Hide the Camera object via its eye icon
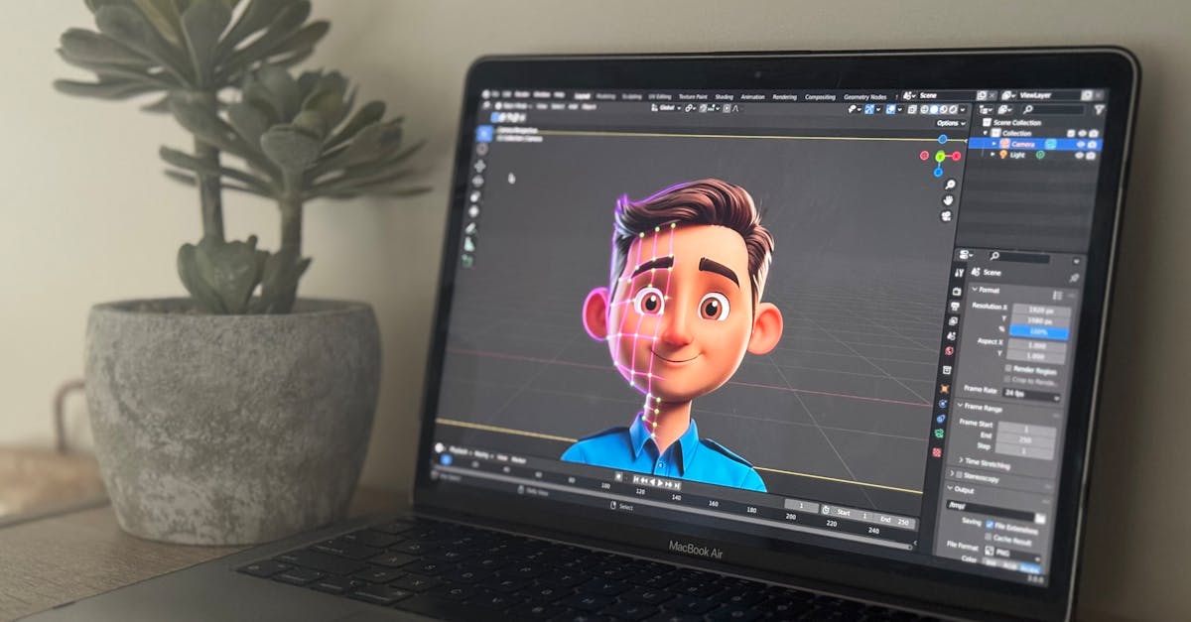This screenshot has height=622, width=1191. pos(1078,145)
